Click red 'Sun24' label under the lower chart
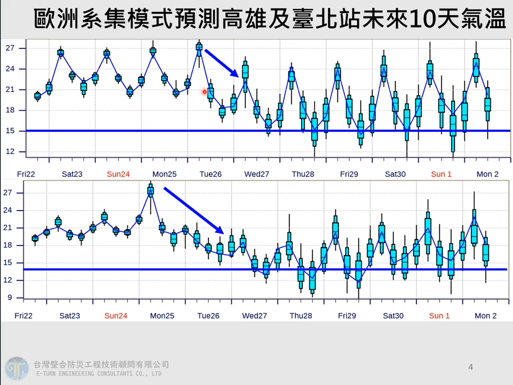 [x=116, y=315]
